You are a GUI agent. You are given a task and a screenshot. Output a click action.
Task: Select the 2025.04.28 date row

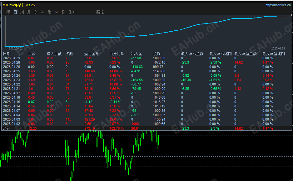(x=11, y=62)
